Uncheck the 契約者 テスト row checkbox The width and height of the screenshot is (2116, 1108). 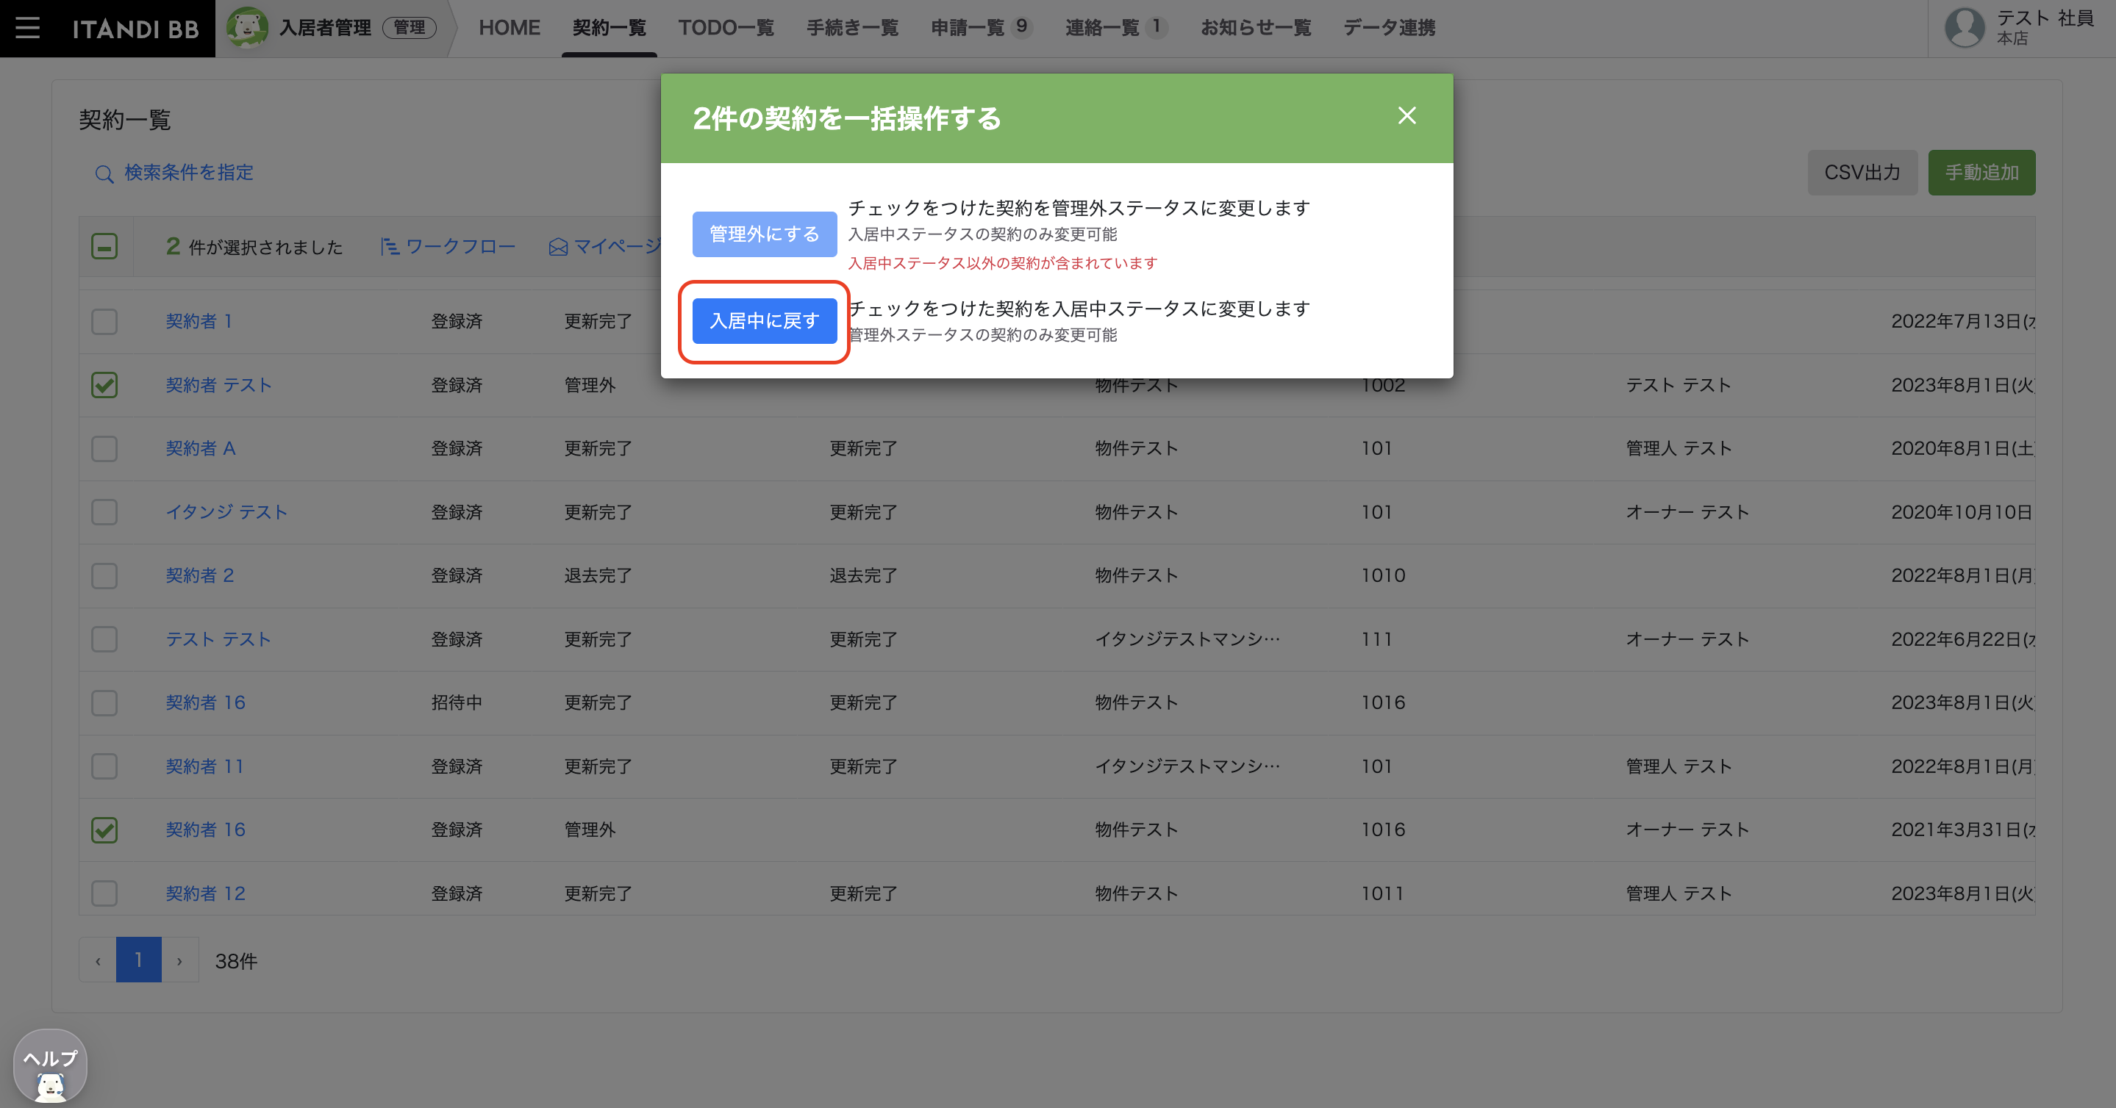[104, 385]
